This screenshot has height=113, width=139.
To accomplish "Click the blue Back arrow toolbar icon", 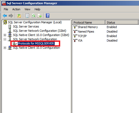I will [x=5, y=16].
